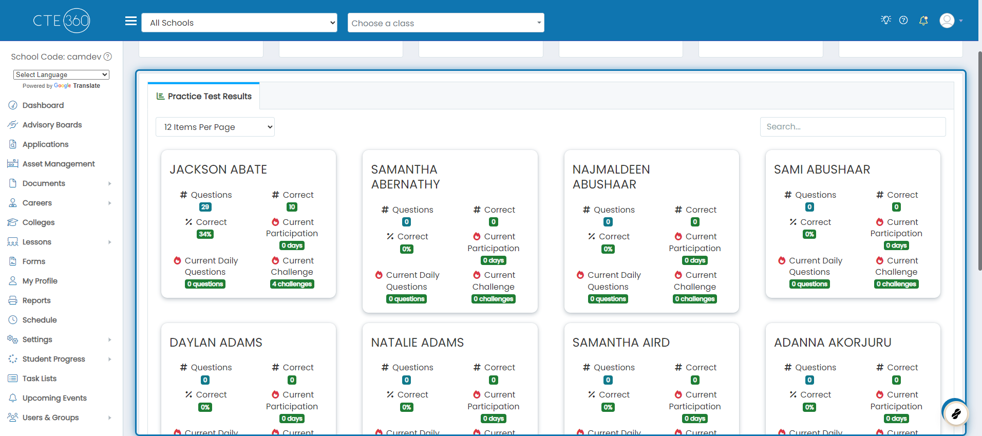Open the notifications bell
This screenshot has height=436, width=982.
tap(923, 21)
